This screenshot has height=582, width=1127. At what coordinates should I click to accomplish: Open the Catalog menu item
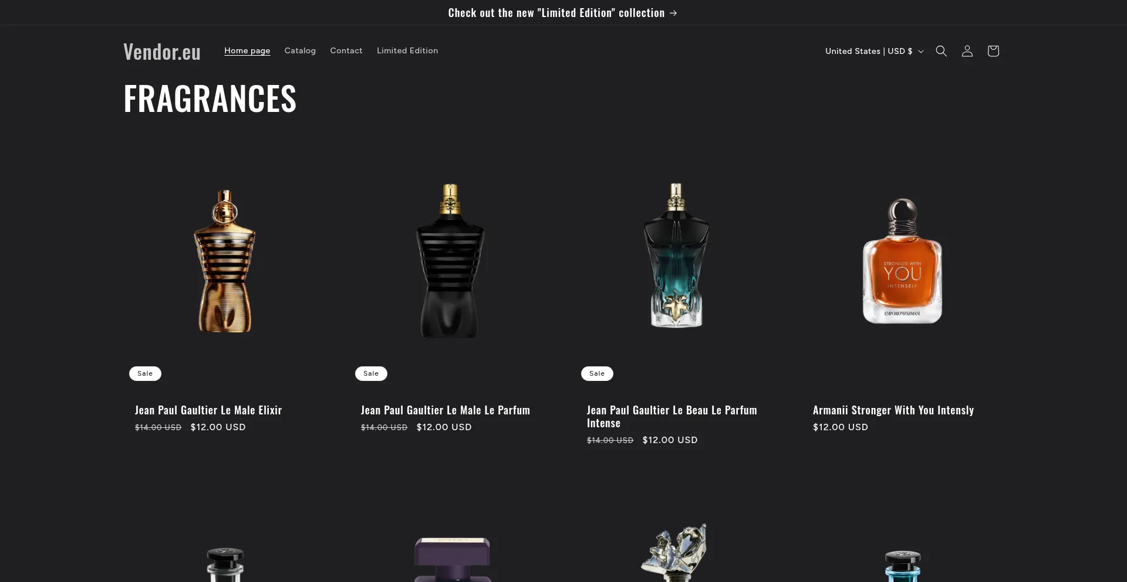300,50
